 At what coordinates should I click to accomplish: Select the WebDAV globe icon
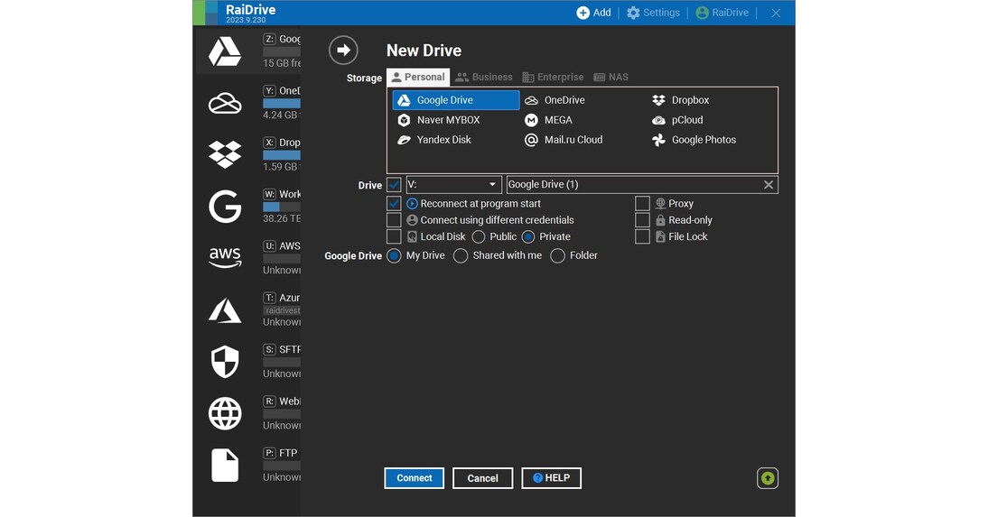click(x=225, y=413)
